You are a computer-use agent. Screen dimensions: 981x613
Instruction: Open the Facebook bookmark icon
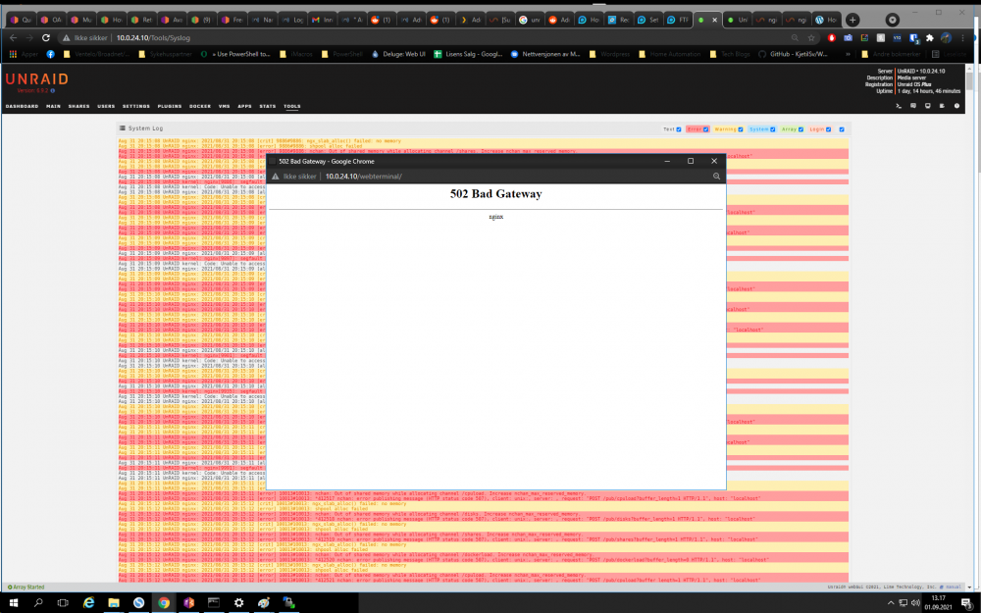(x=50, y=54)
